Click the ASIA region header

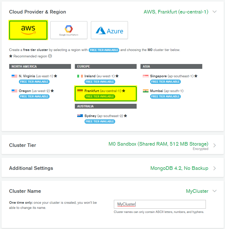[171, 67]
